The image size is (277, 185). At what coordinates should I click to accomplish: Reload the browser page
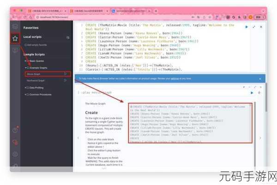pyautogui.click(x=25, y=17)
